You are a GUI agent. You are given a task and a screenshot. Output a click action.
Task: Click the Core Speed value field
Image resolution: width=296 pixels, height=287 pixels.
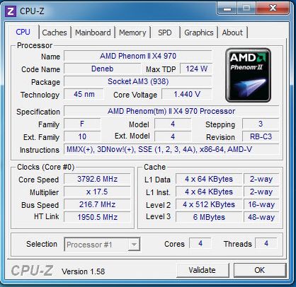[x=97, y=179]
